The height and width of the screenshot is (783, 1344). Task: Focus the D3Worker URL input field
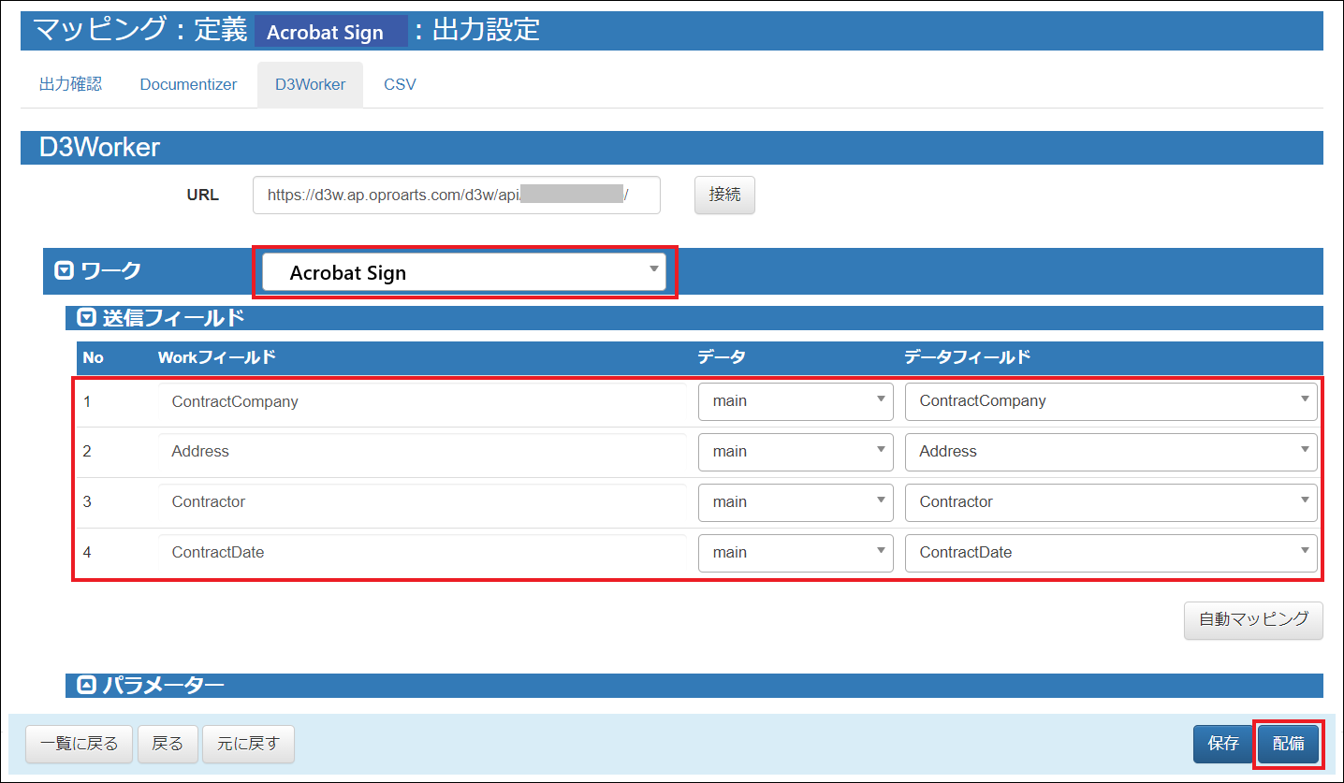click(x=457, y=196)
